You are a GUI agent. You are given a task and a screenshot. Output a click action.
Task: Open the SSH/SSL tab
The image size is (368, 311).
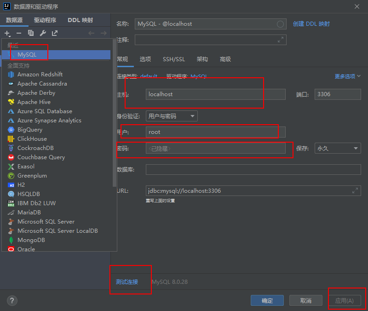pyautogui.click(x=174, y=59)
